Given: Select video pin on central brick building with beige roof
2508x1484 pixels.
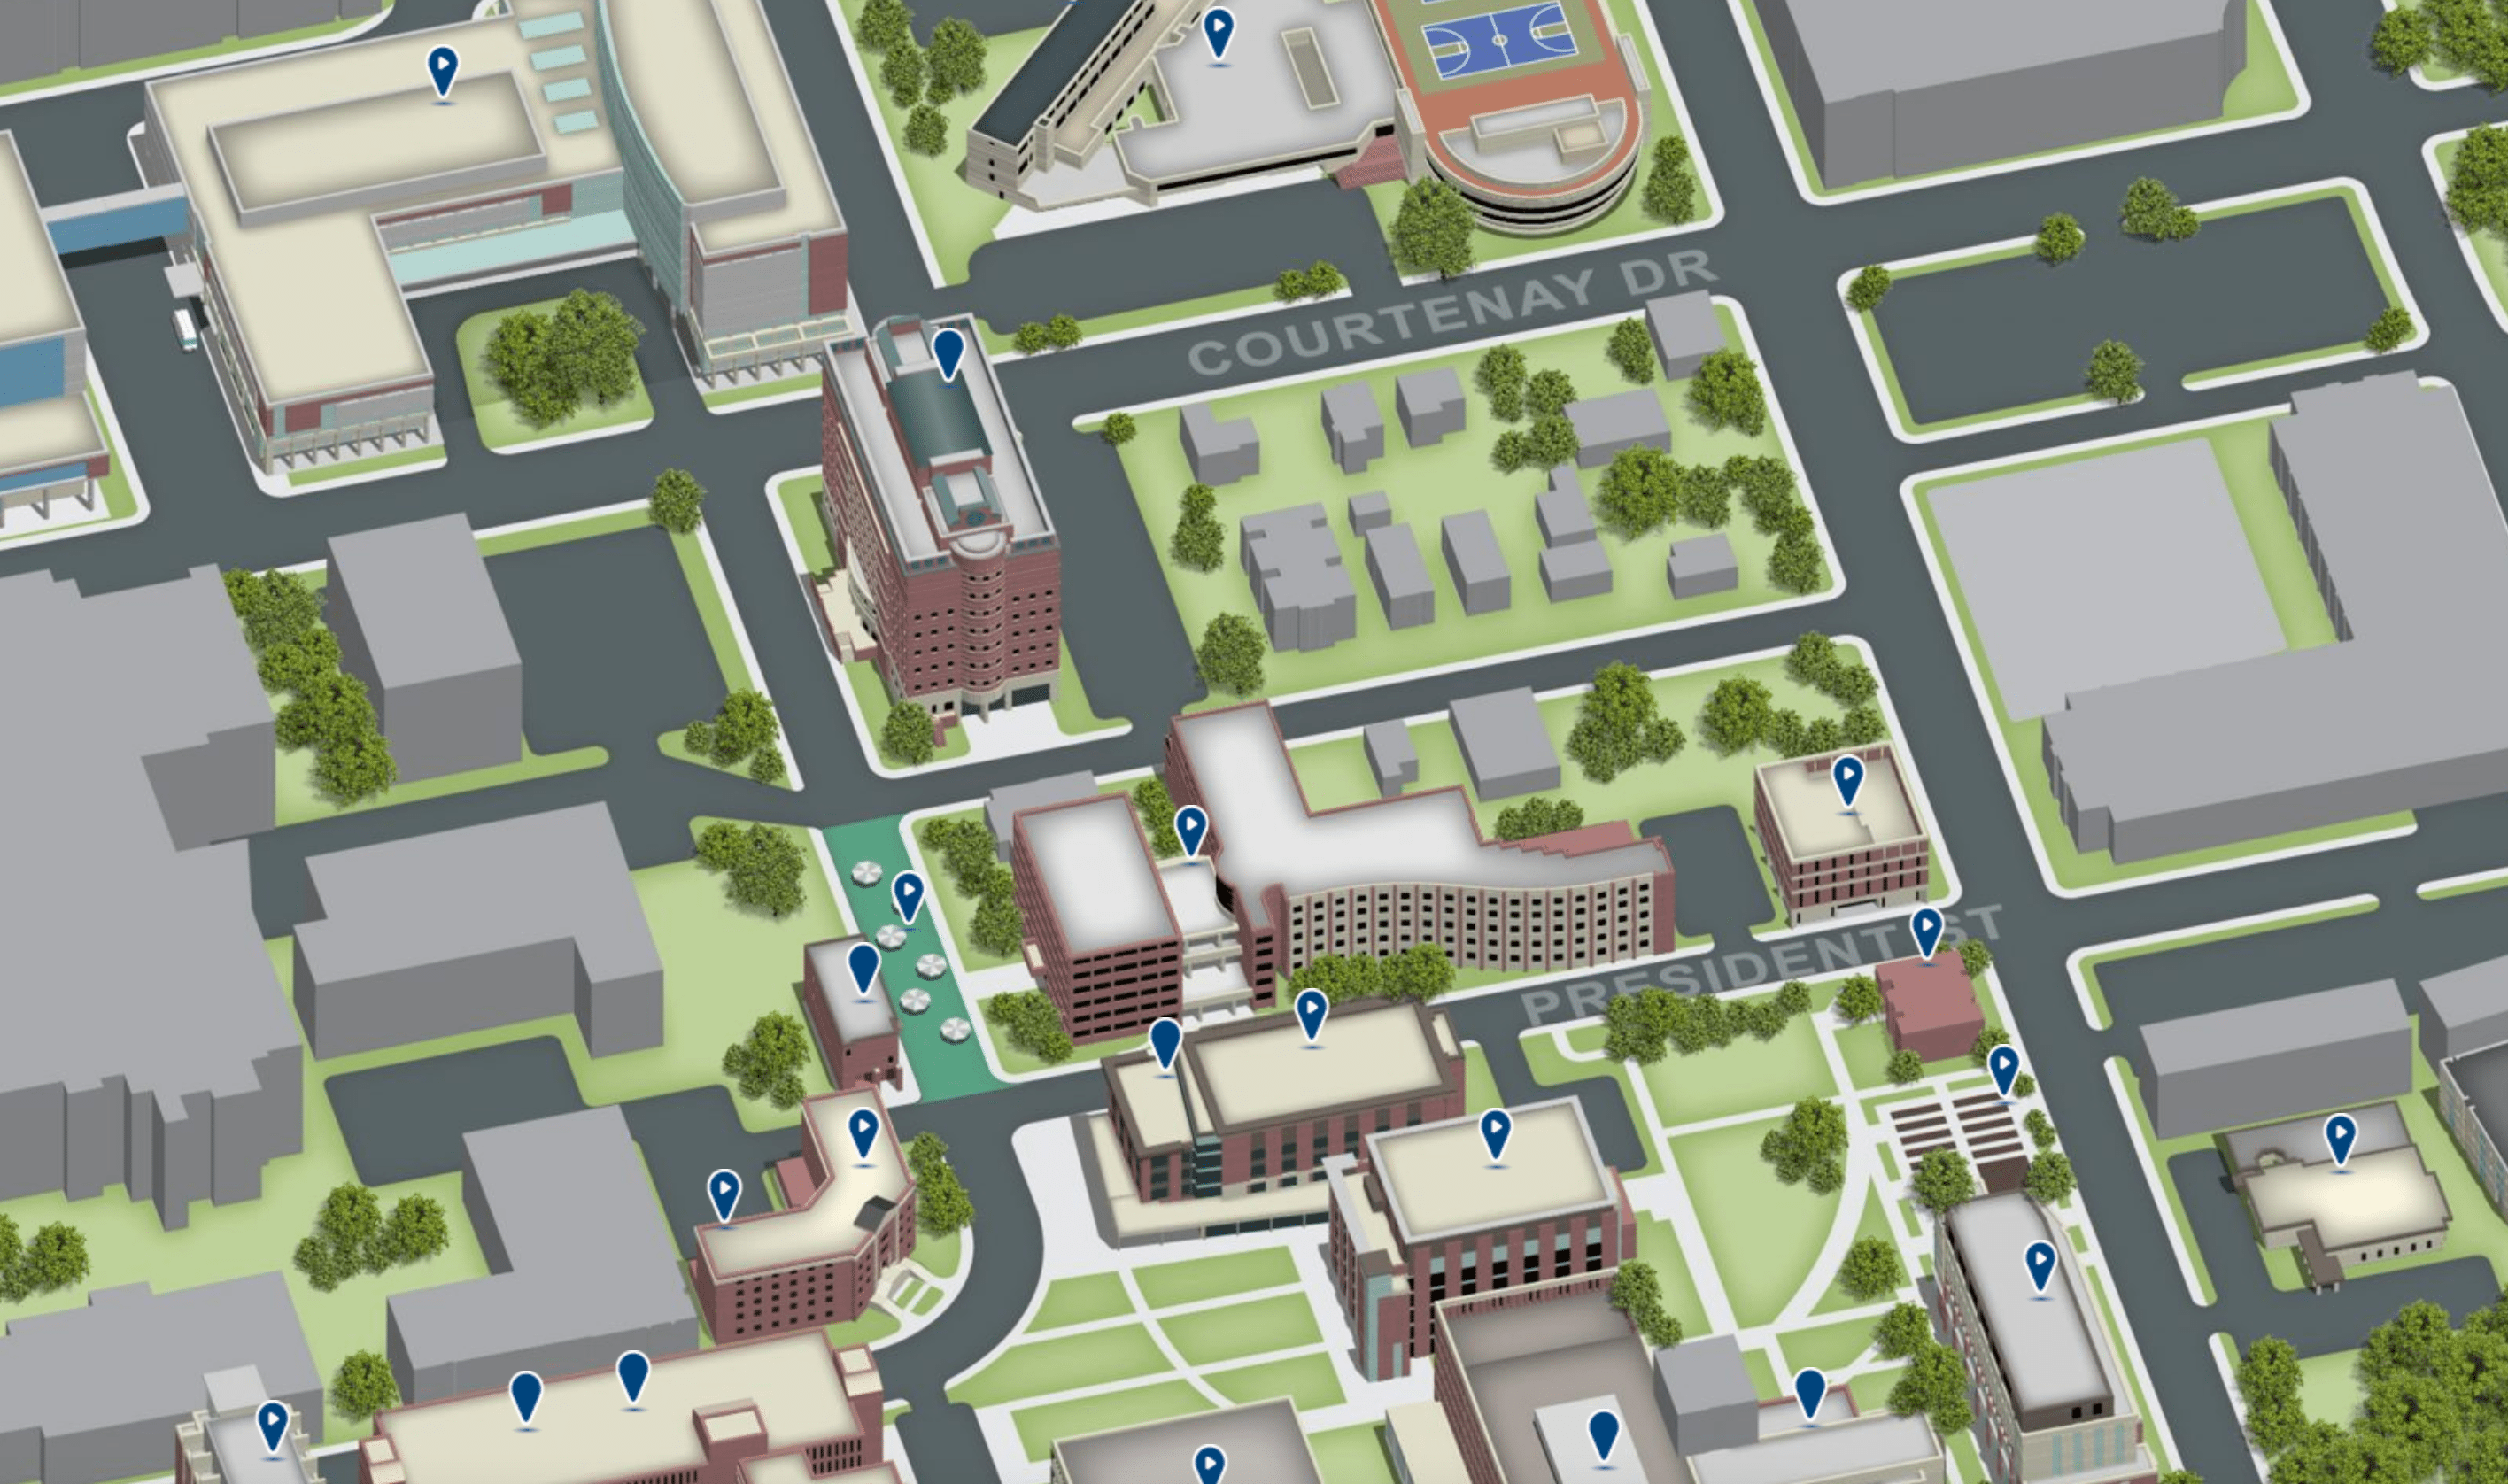Looking at the screenshot, I should pyautogui.click(x=1494, y=1136).
